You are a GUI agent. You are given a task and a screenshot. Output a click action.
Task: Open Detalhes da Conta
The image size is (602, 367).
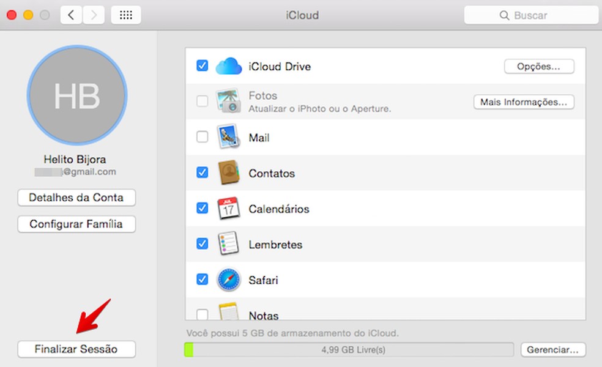pyautogui.click(x=76, y=198)
